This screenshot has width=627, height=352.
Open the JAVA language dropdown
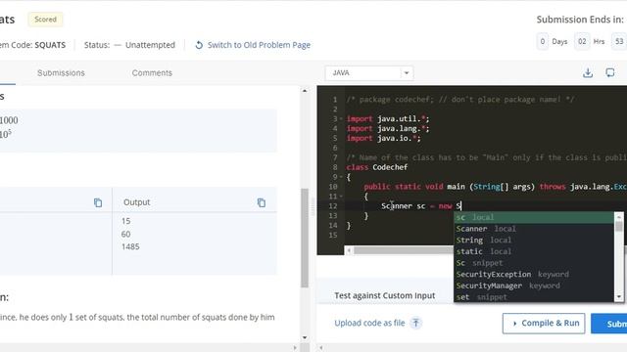[x=368, y=73]
